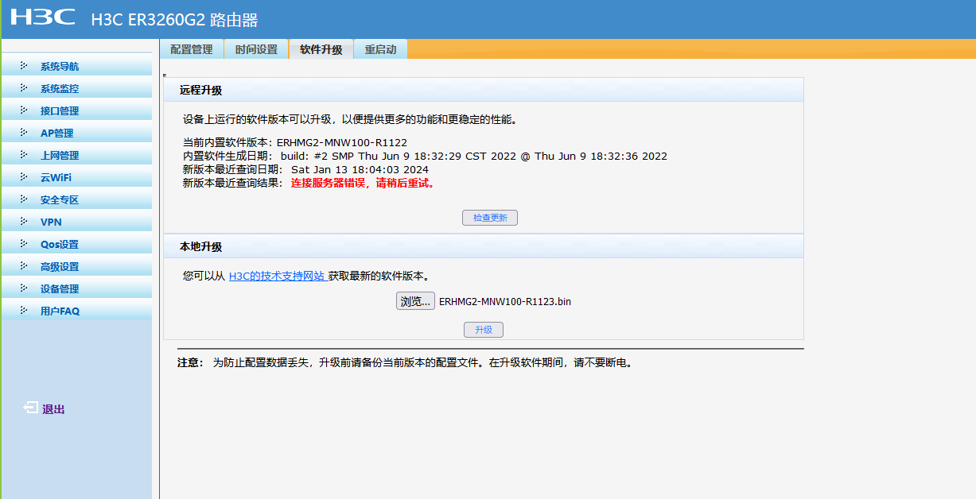Click the arrow icon beside Qos设置
This screenshot has height=499, width=976.
click(24, 244)
